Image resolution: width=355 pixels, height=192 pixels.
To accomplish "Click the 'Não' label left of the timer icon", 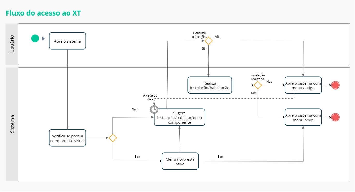I will pos(135,109).
